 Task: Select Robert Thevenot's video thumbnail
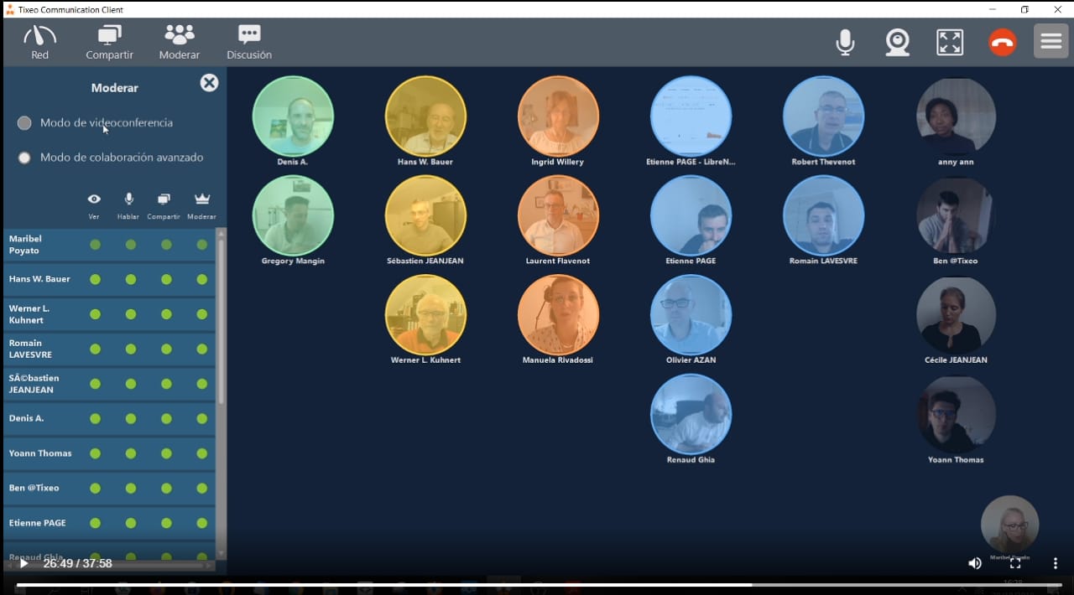click(x=823, y=116)
